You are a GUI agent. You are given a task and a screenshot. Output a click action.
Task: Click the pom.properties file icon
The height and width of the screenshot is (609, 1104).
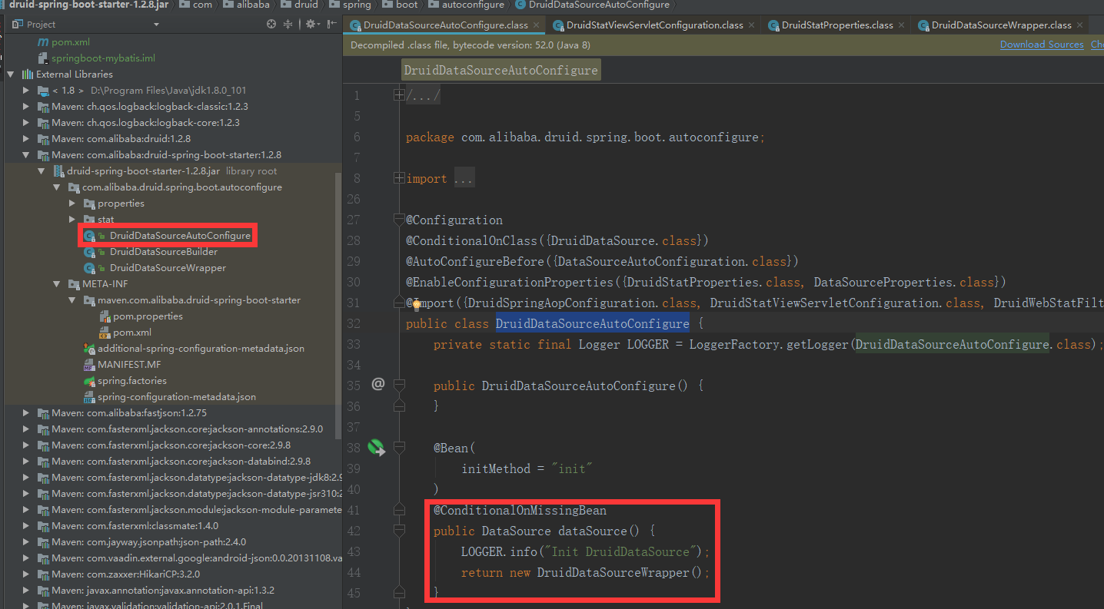(105, 316)
